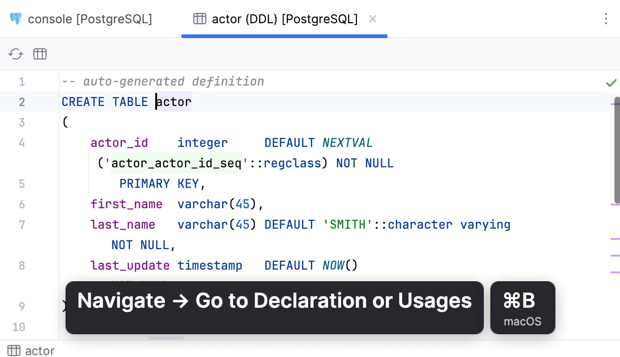This screenshot has width=620, height=357.
Task: Click the table icon on actor DDL tab
Action: click(x=200, y=19)
